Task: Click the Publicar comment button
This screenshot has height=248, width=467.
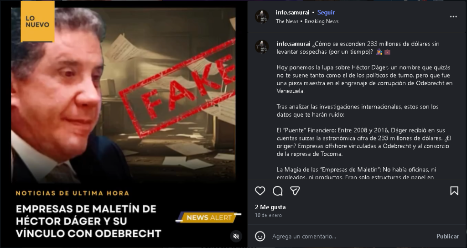Action: pyautogui.click(x=447, y=237)
